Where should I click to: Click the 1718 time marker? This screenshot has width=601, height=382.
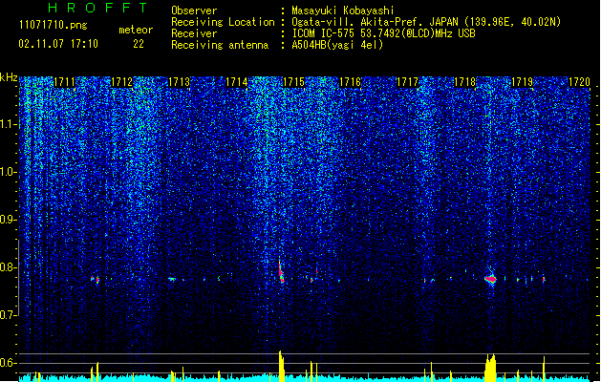pos(464,82)
